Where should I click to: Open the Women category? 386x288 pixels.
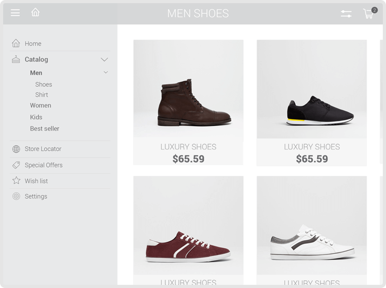41,105
